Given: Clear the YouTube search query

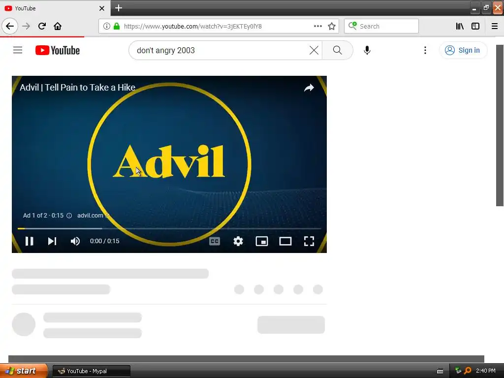Looking at the screenshot, I should click(x=314, y=50).
